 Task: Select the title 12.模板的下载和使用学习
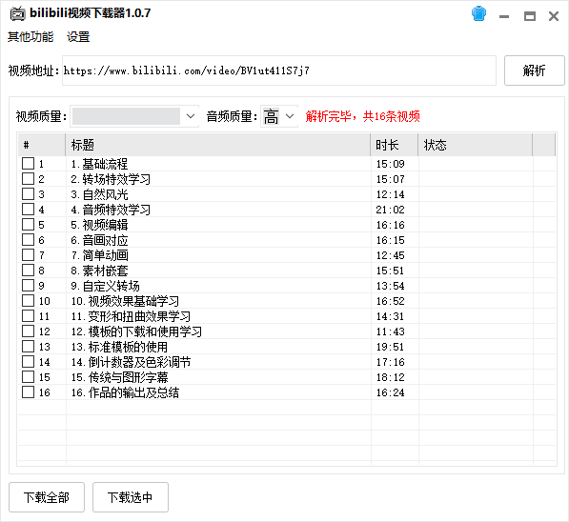(x=136, y=331)
